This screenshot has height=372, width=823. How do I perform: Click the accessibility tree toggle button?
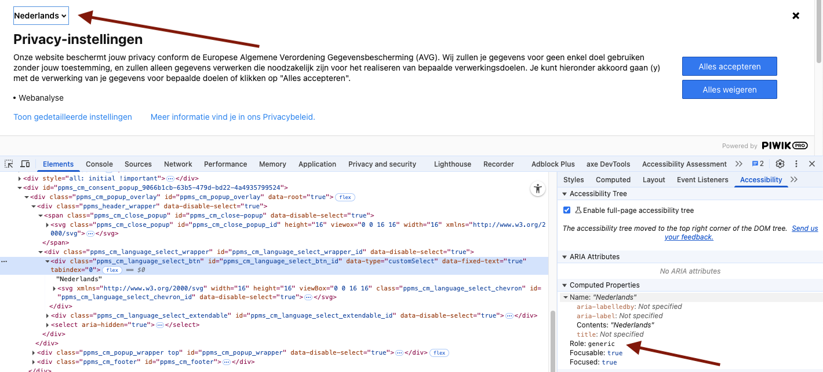[538, 189]
